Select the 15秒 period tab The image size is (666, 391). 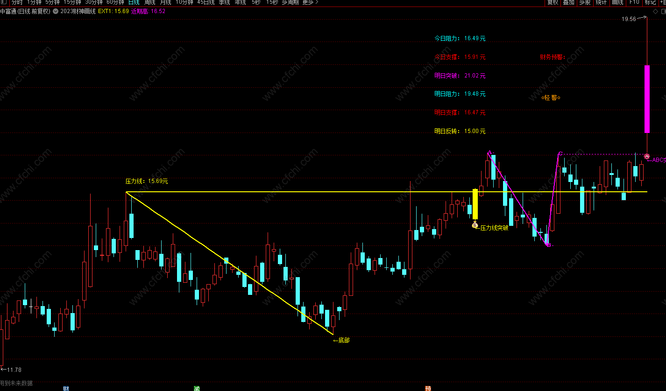pyautogui.click(x=272, y=2)
